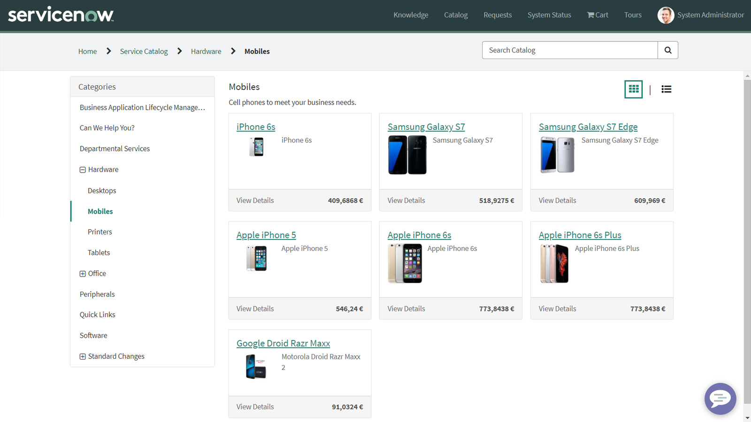751x422 pixels.
Task: View Details for iPhone 6s Plus
Action: pyautogui.click(x=557, y=309)
